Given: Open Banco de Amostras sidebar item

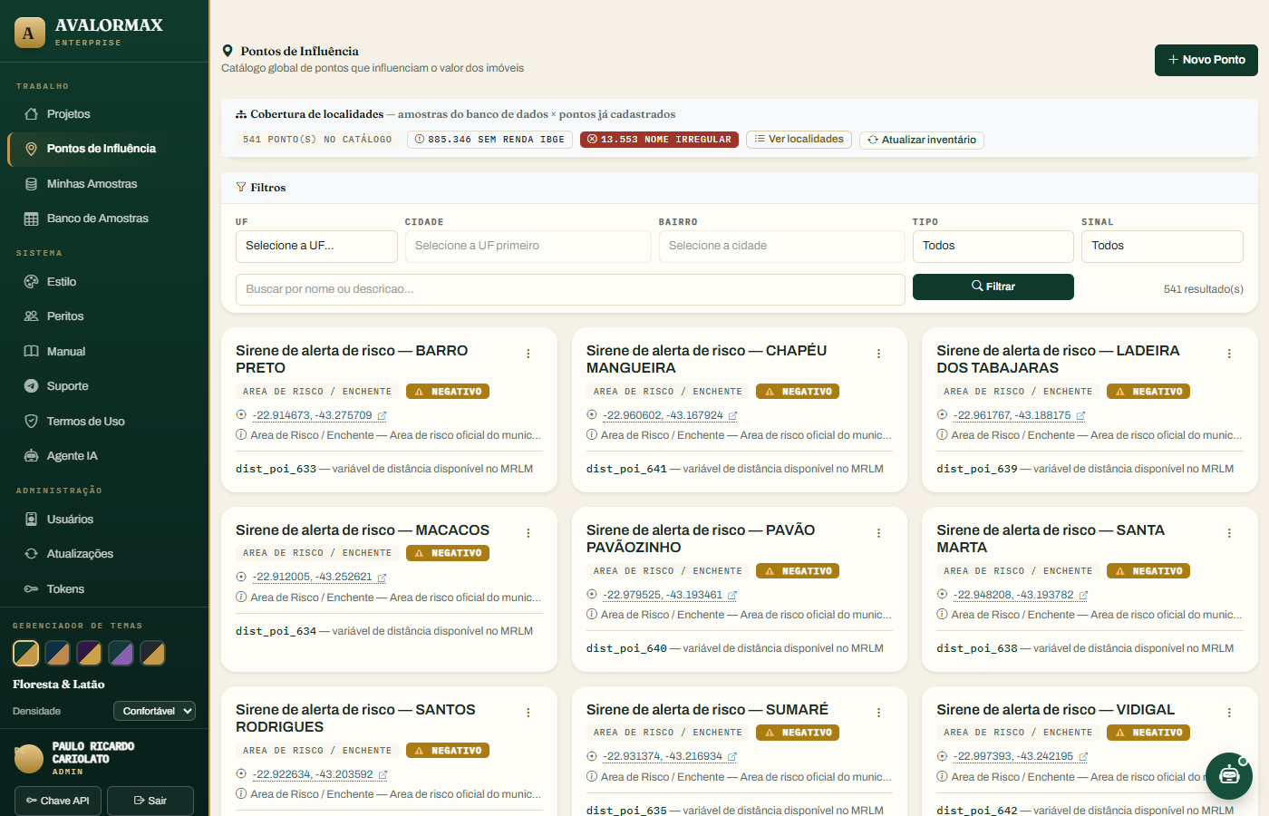Looking at the screenshot, I should click(x=104, y=219).
